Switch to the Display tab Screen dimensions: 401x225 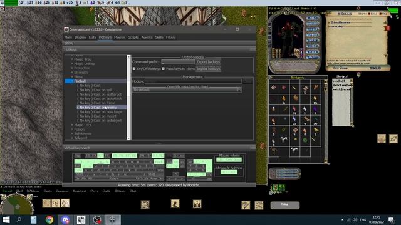tap(80, 37)
